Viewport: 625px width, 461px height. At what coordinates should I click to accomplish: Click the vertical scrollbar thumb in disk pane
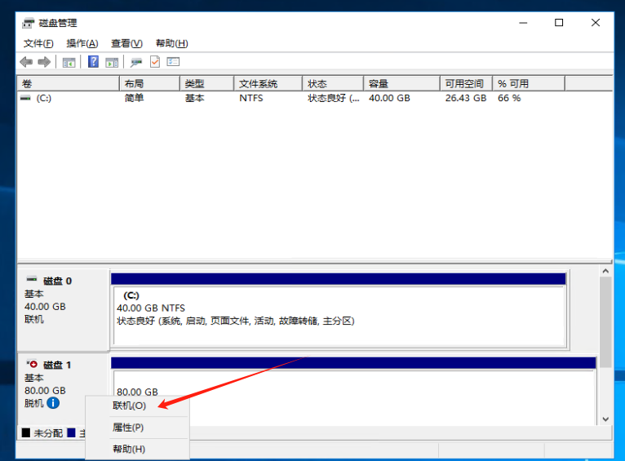click(605, 322)
